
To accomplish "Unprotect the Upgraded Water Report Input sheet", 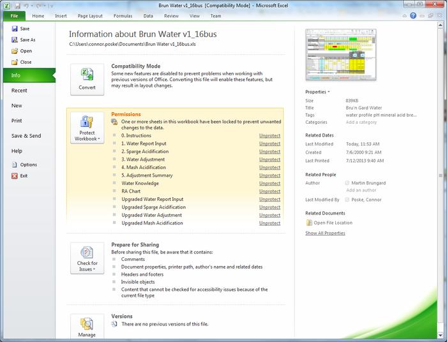I will point(269,199).
